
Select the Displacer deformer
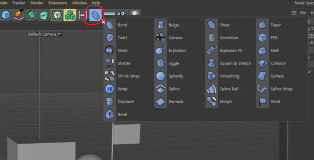click(119, 102)
